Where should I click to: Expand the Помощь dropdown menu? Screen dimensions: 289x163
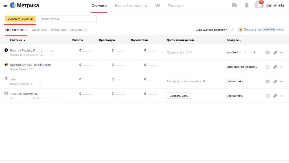pos(176,6)
